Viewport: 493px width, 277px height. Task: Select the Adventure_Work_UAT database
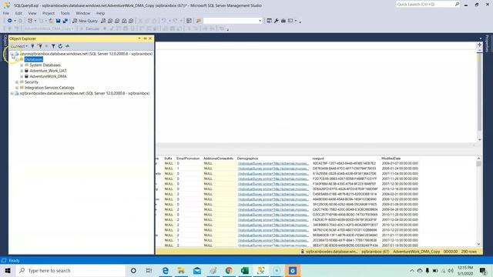pos(48,71)
